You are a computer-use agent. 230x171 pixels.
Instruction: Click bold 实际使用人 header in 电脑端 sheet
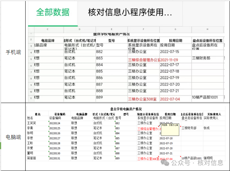214,114
